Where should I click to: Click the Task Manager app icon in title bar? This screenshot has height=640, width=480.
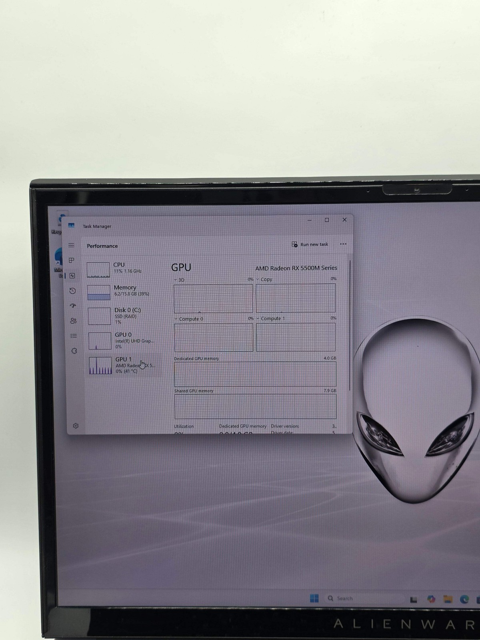click(71, 226)
